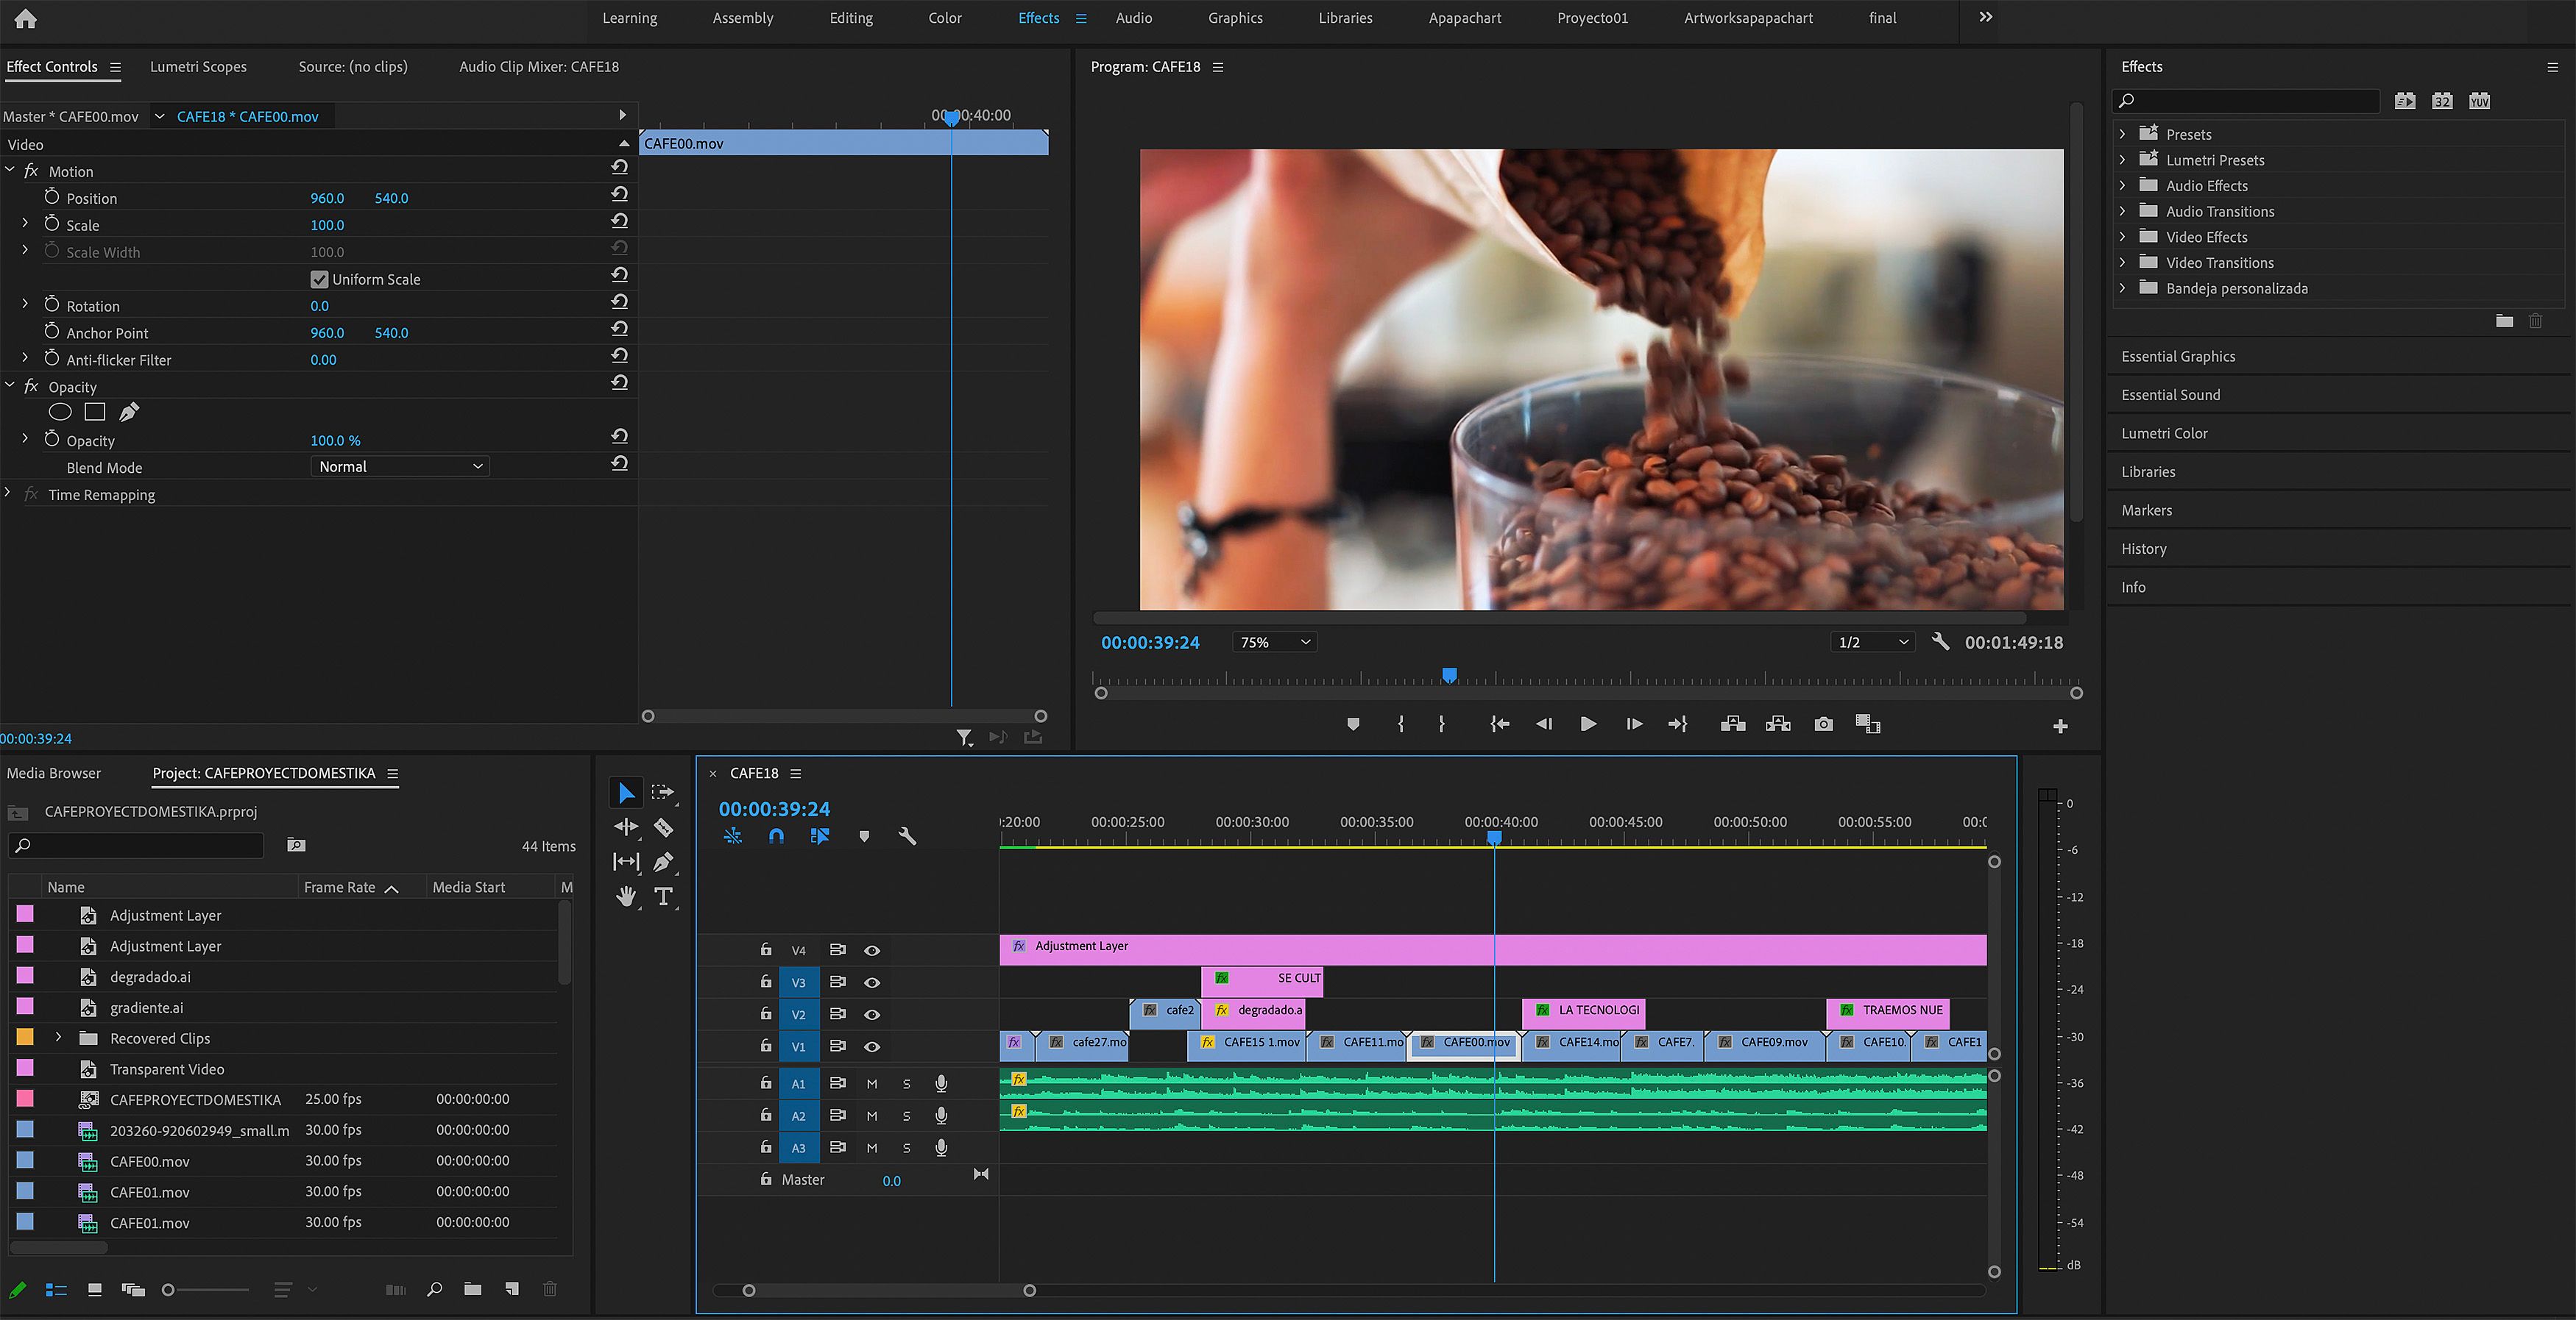2576x1320 pixels.
Task: Click the Export Frame camera icon
Action: 1823,724
